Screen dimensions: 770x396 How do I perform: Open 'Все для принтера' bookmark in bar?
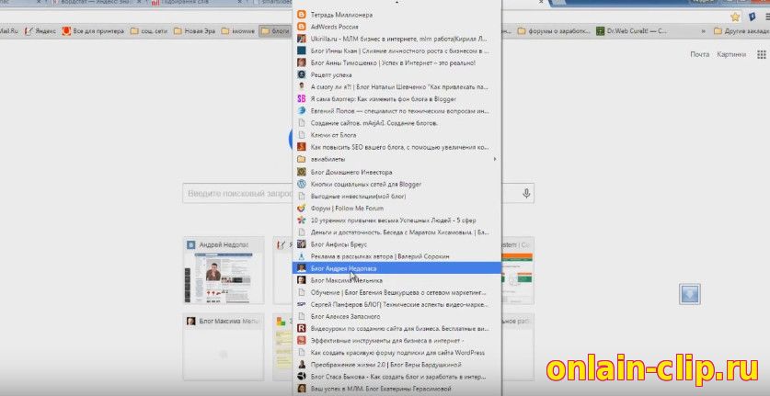pos(93,31)
